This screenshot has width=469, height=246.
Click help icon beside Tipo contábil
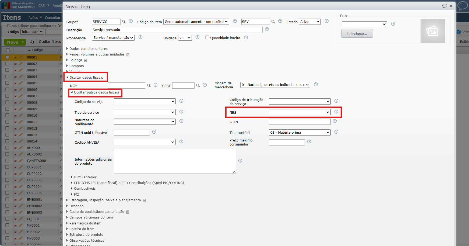pyautogui.click(x=336, y=132)
